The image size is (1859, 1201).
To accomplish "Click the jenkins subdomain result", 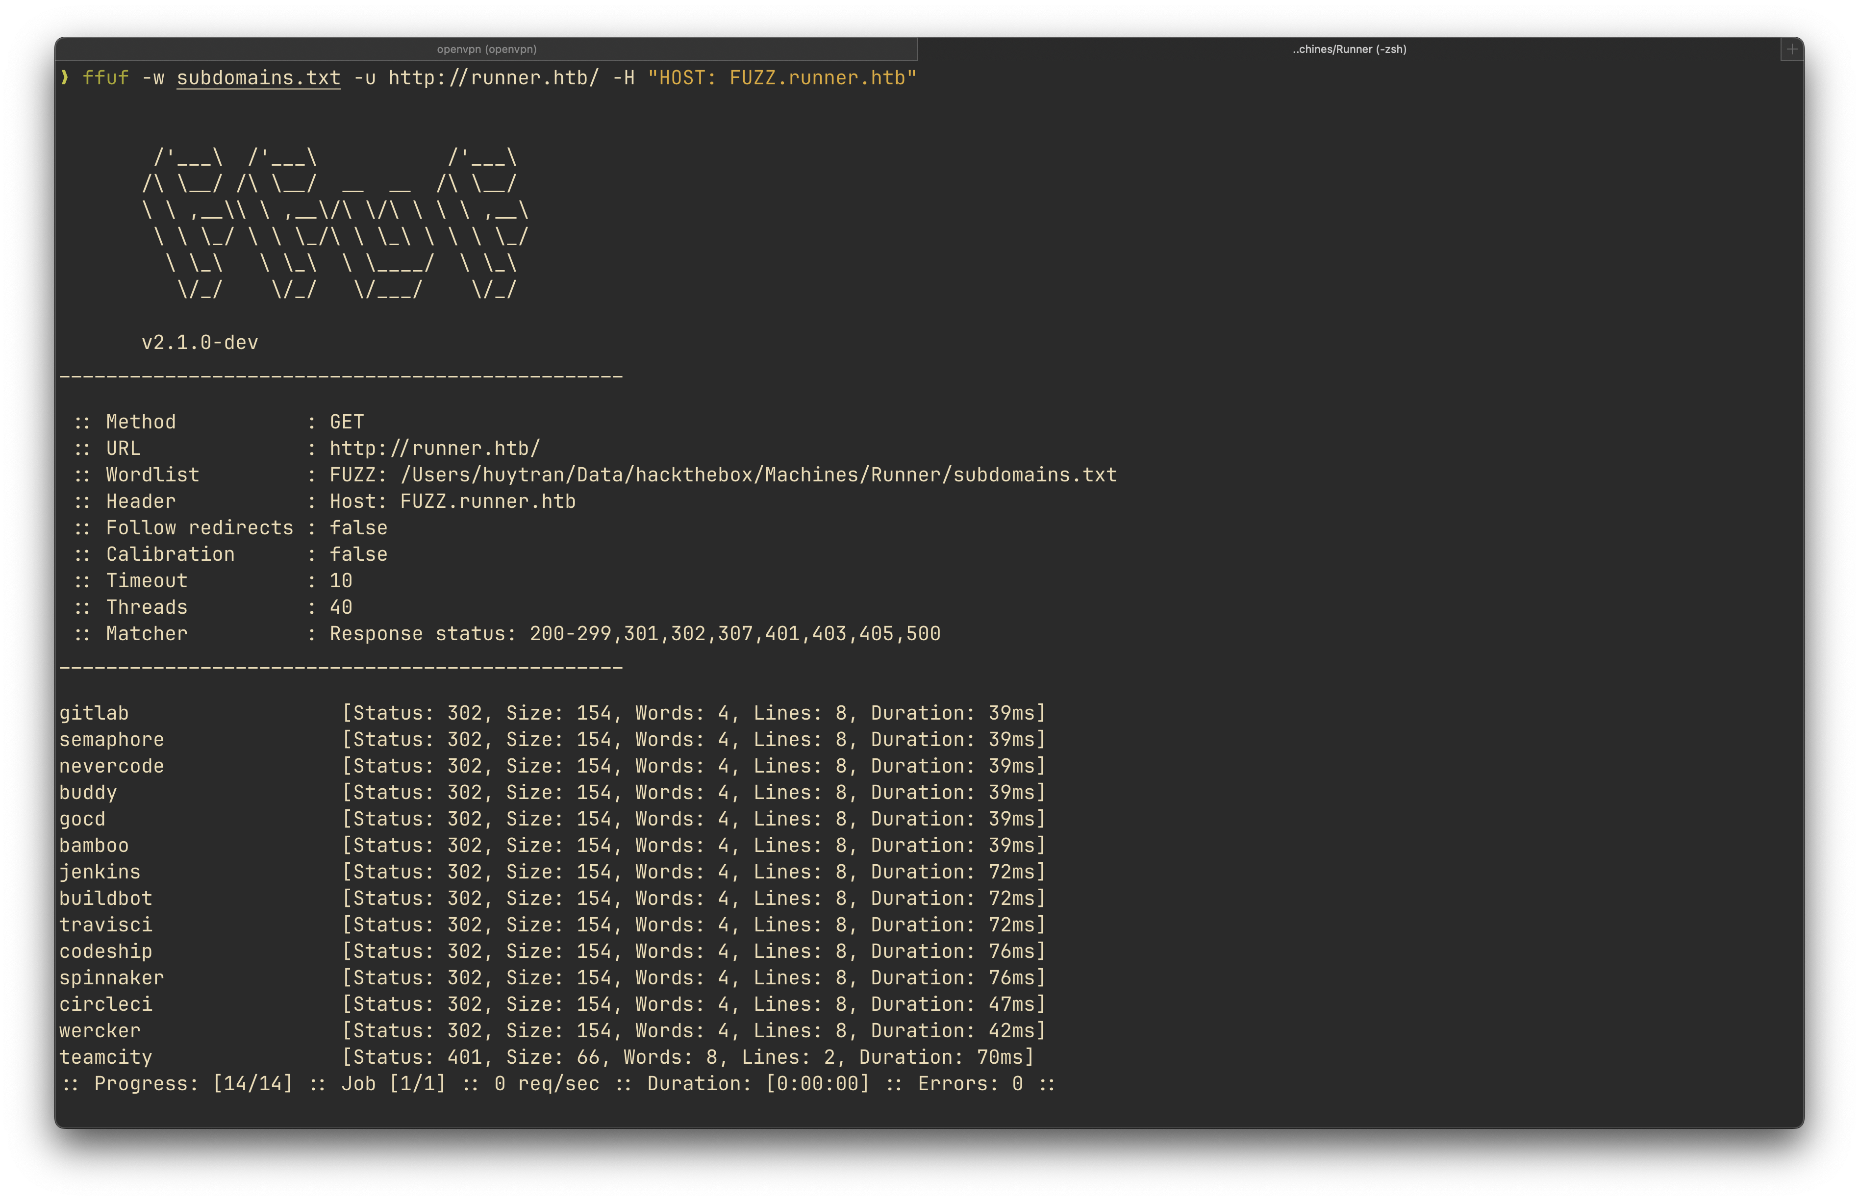I will [x=100, y=872].
